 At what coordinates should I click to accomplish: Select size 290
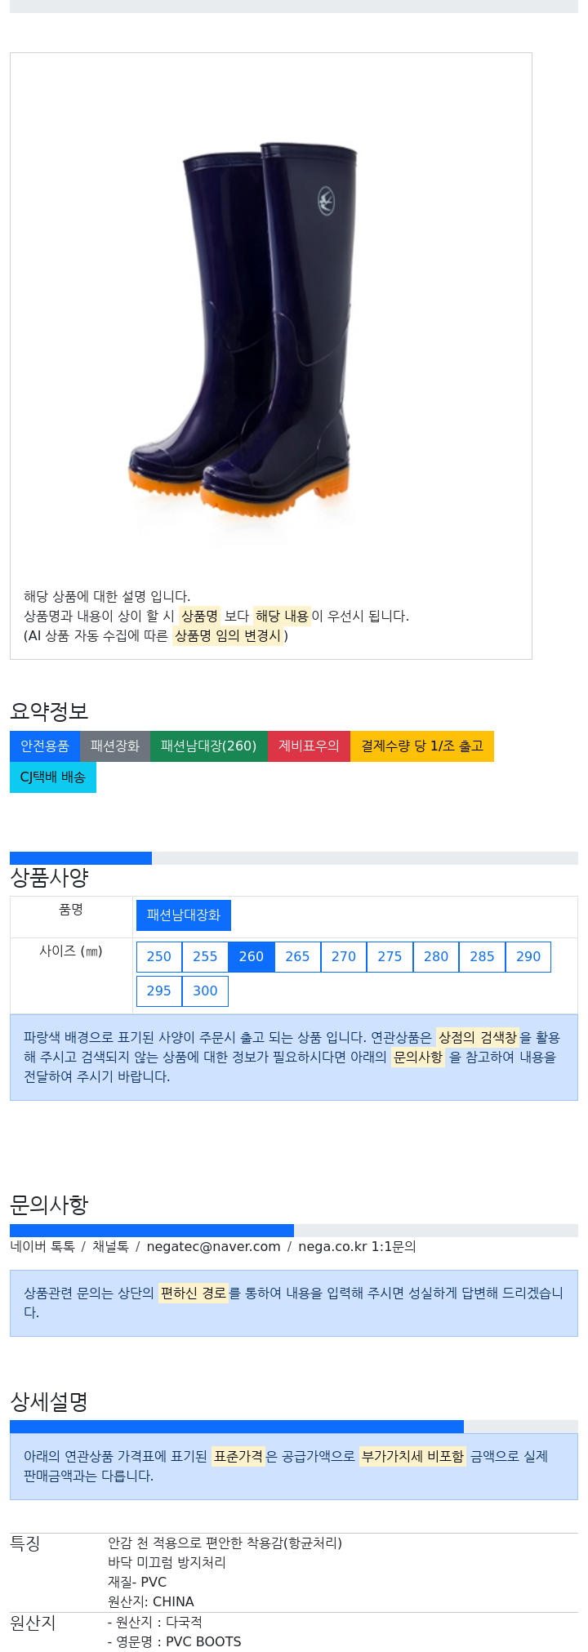point(528,956)
